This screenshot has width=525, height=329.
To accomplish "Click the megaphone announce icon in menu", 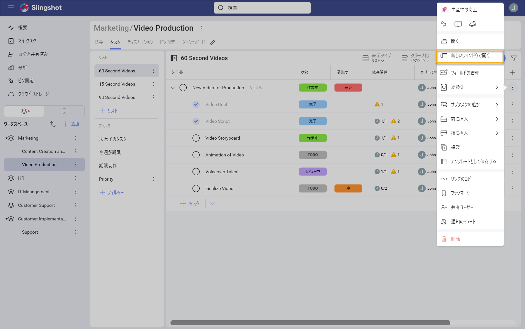I will (472, 24).
